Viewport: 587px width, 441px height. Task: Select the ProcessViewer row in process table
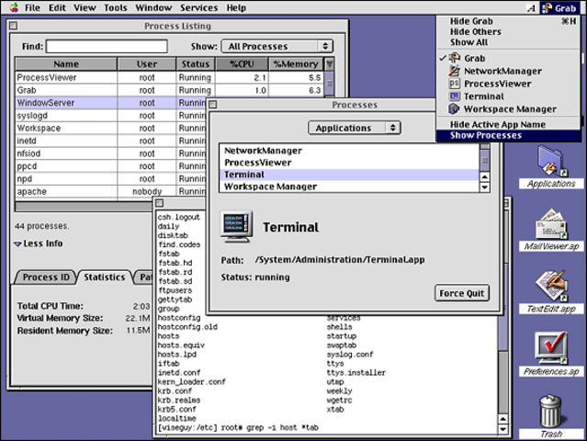click(169, 77)
